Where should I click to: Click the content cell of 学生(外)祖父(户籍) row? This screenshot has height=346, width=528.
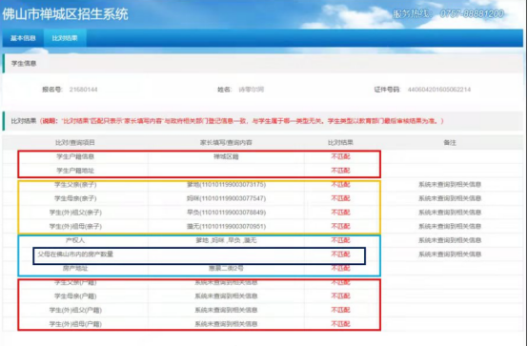click(226, 310)
